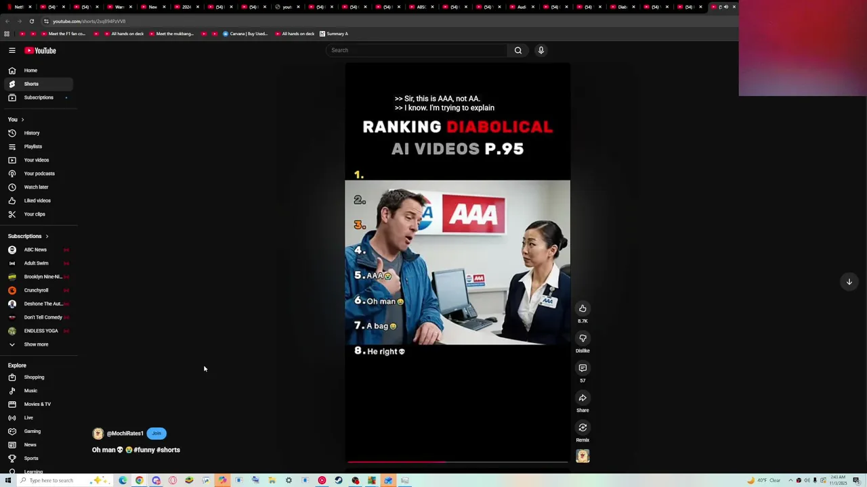Viewport: 867px width, 487px height.
Task: Go to next Short with the down arrow
Action: click(x=849, y=281)
